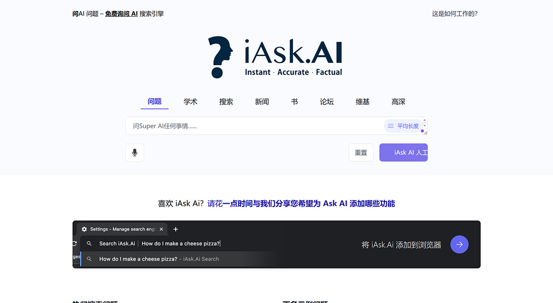The width and height of the screenshot is (553, 303).
Task: Click the 免费询问 AI header link
Action: (121, 14)
